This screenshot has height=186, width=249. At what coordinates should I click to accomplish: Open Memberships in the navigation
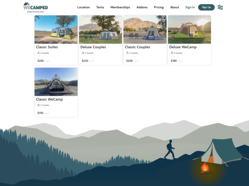120,7
